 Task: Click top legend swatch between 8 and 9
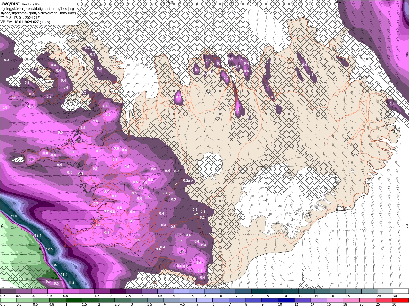tap(260, 291)
